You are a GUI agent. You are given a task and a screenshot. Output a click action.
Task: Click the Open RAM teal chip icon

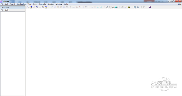[x=116, y=7]
